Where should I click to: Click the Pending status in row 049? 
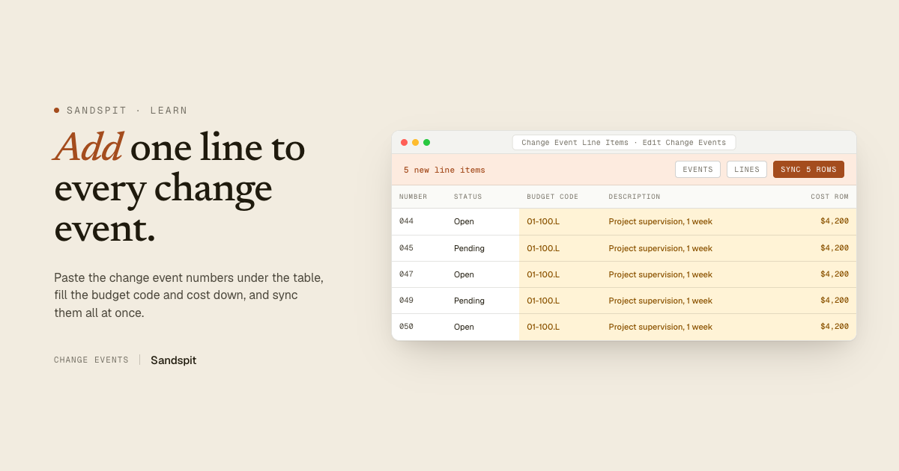(x=469, y=301)
